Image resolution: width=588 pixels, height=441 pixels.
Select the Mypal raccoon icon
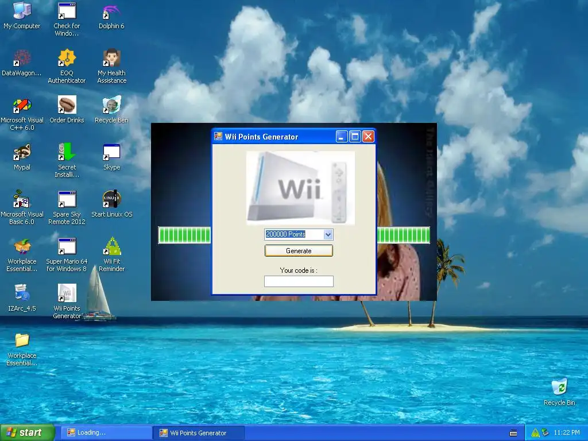point(22,157)
